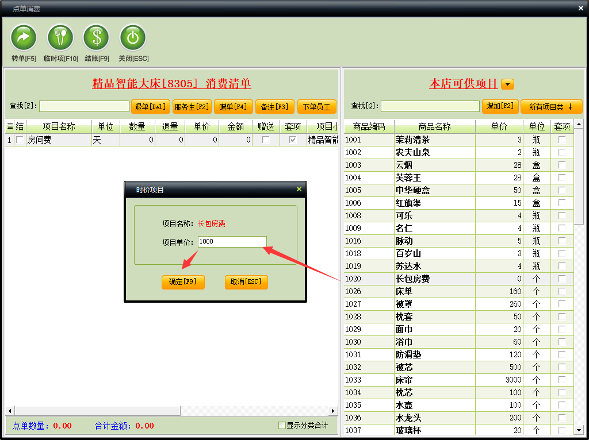The height and width of the screenshot is (440, 589).
Task: Click the 结账[F9] checkout dollar icon
Action: 97,37
